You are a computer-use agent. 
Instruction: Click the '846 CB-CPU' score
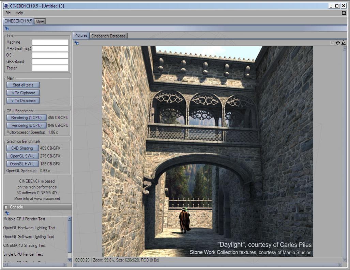58,125
